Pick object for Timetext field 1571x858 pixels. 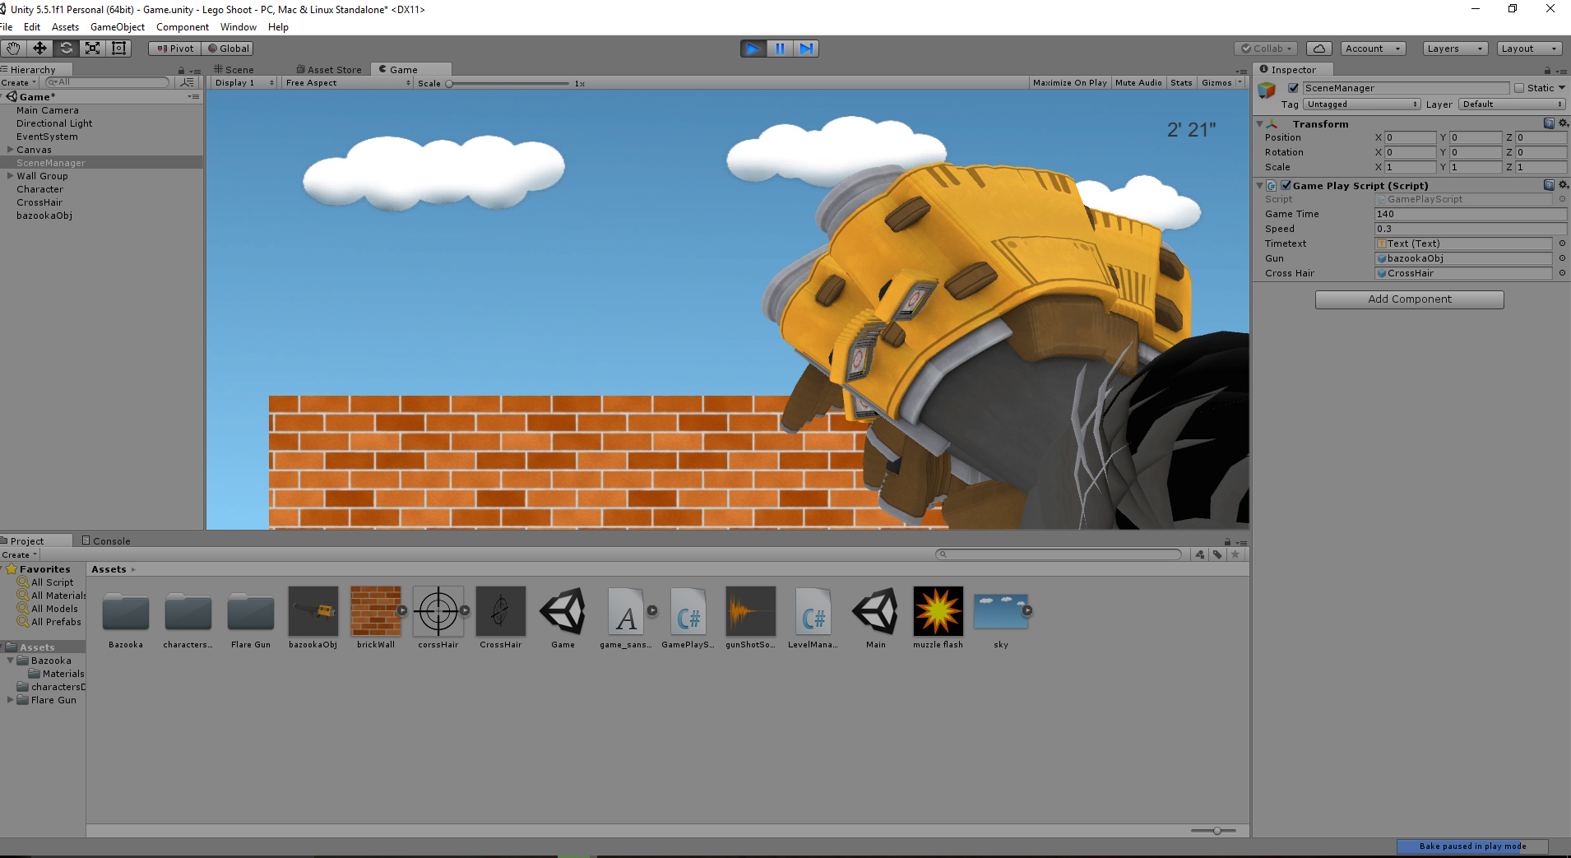[1562, 243]
